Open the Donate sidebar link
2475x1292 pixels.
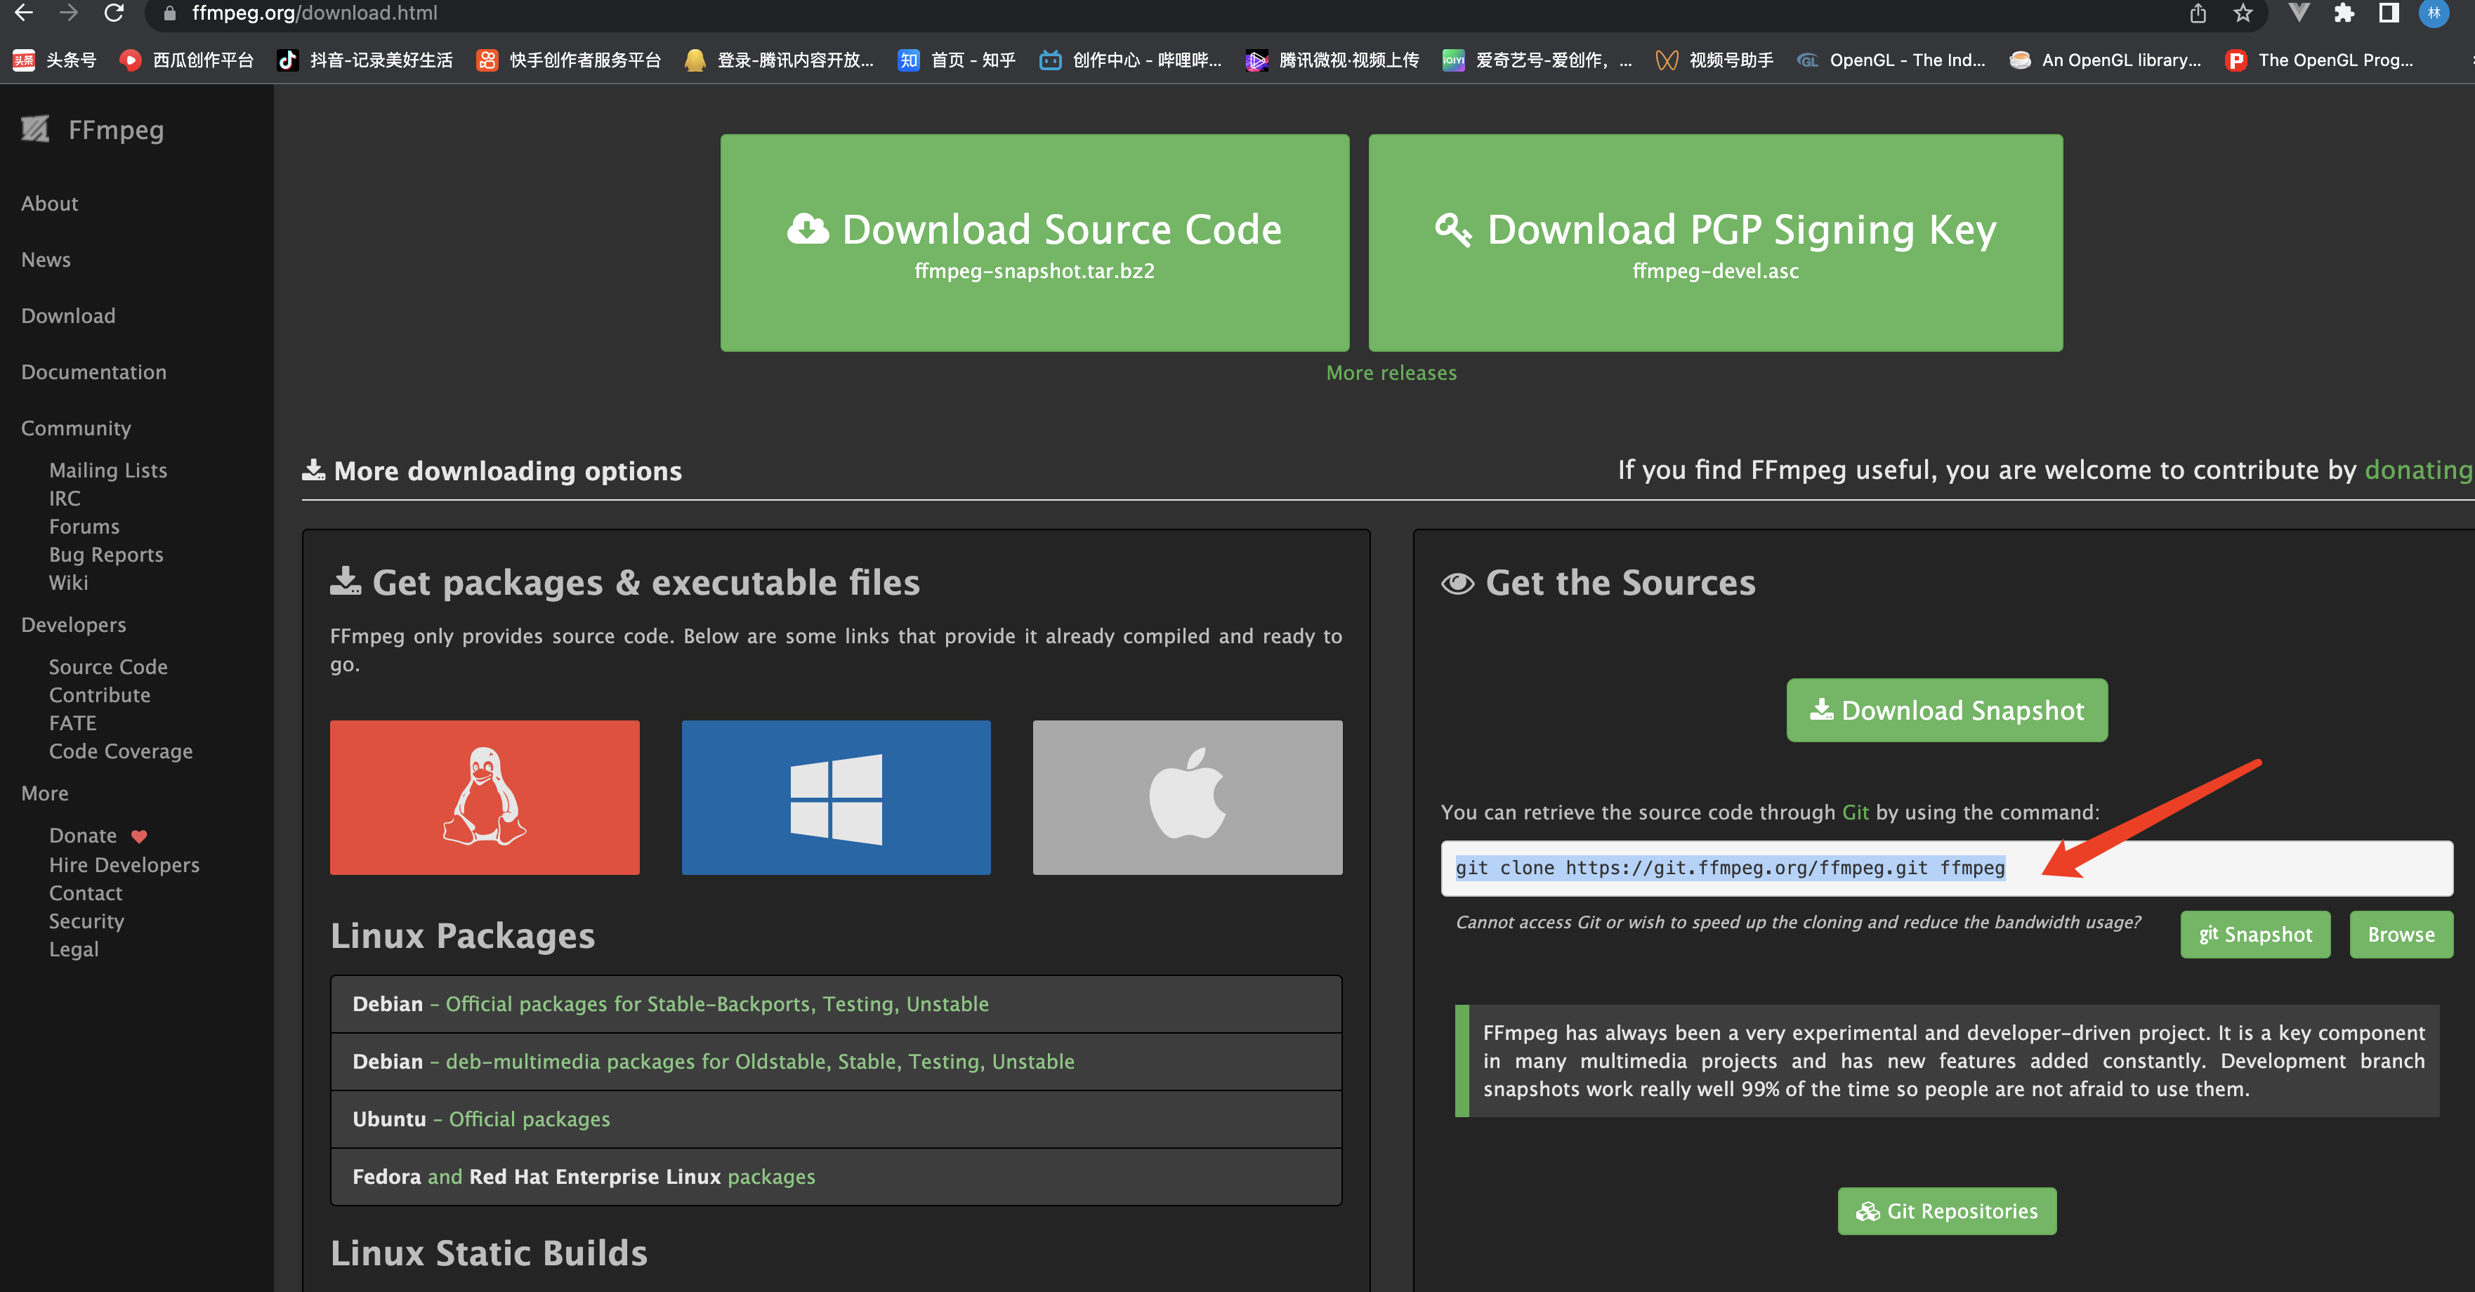point(84,836)
